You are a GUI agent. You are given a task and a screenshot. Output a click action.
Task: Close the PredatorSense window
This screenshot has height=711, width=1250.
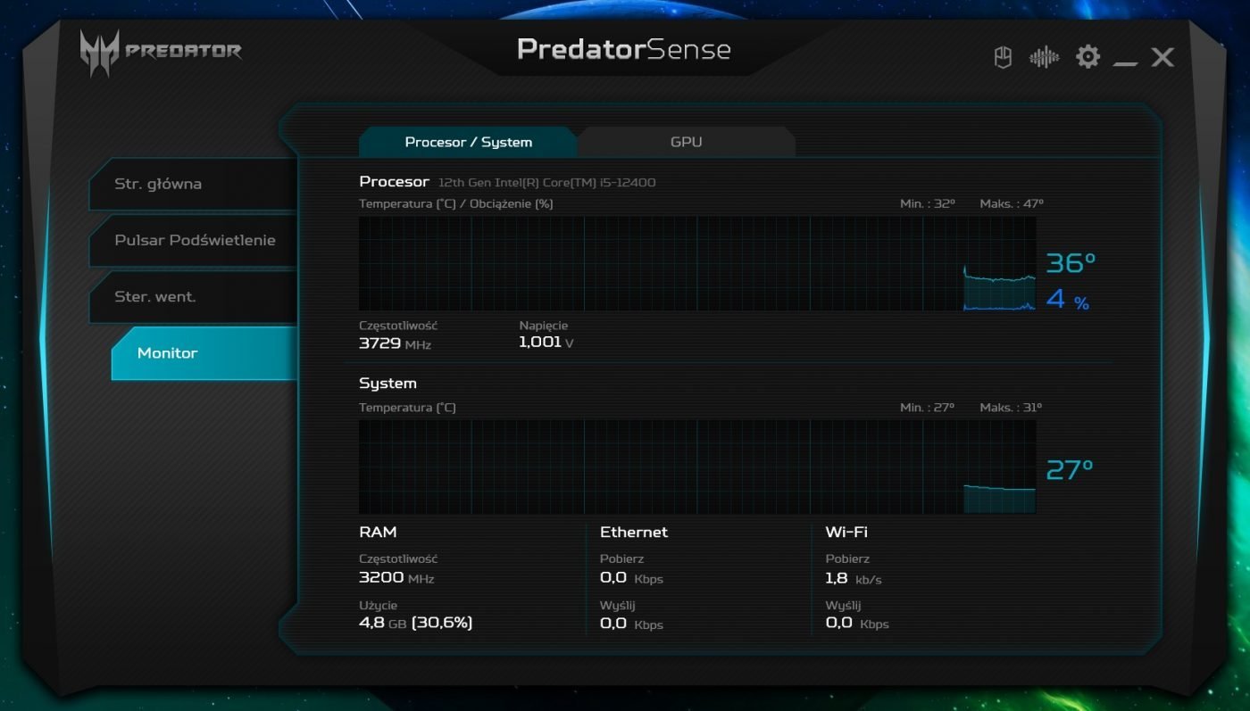click(1162, 57)
